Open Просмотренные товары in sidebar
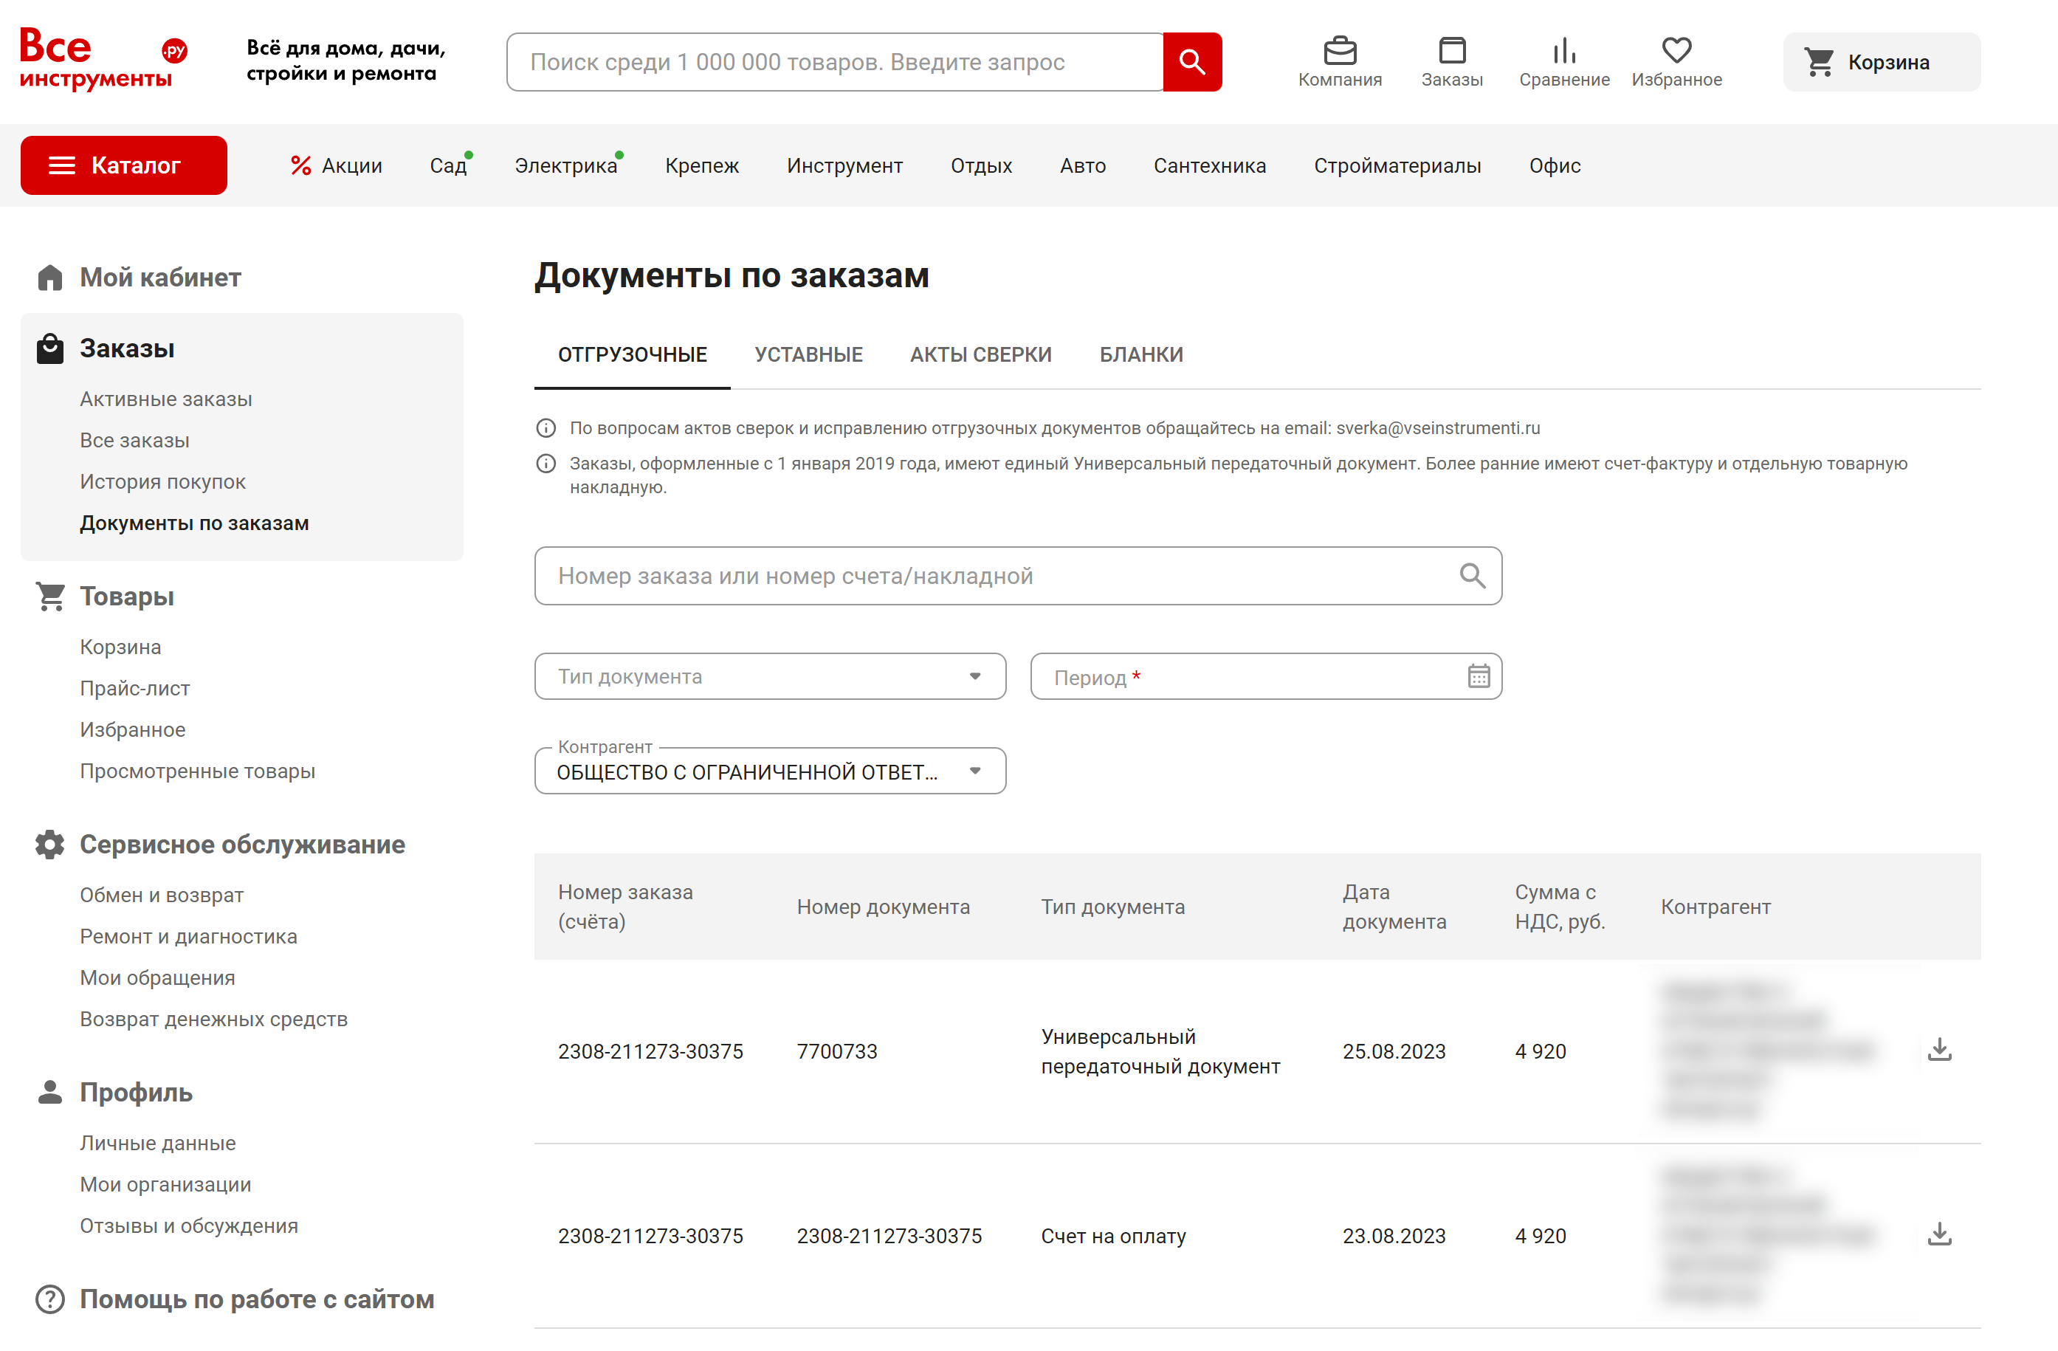Viewport: 2058px width, 1351px height. [197, 771]
